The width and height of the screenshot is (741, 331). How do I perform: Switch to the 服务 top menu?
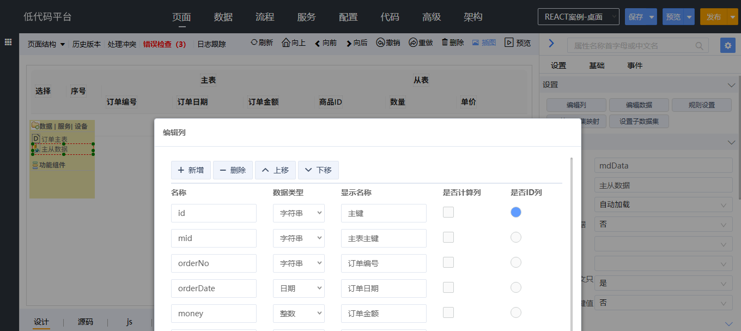click(307, 17)
